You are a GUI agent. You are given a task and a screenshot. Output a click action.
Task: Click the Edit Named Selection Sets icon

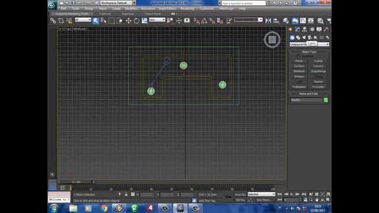(229, 21)
